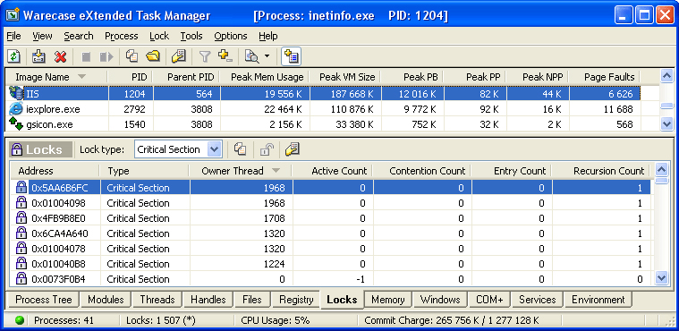Screen dimensions: 679x331
Task: Open the Tools menu
Action: [x=191, y=36]
